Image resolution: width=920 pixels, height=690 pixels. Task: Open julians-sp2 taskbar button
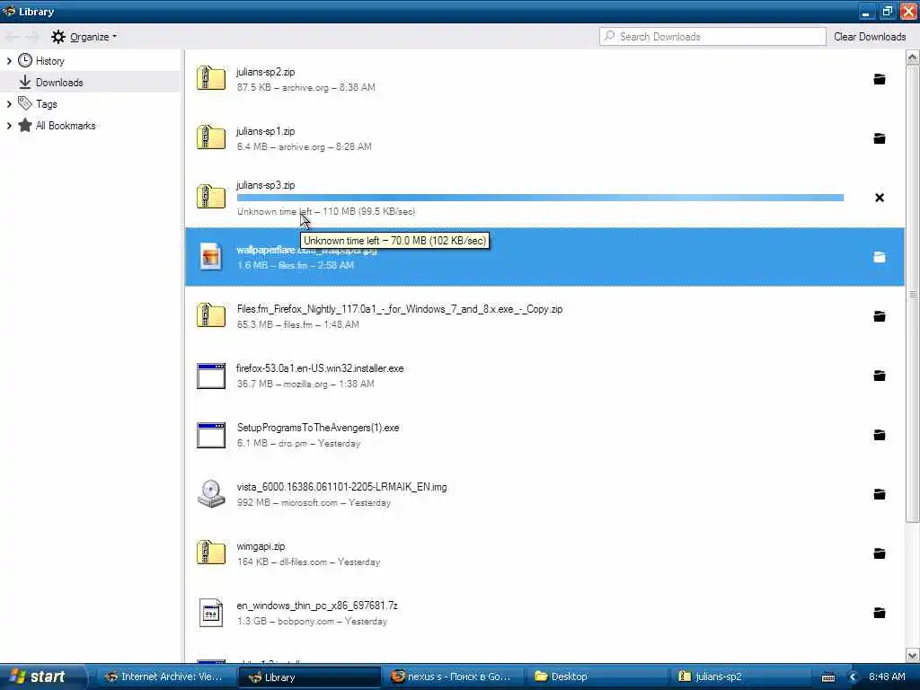click(739, 677)
